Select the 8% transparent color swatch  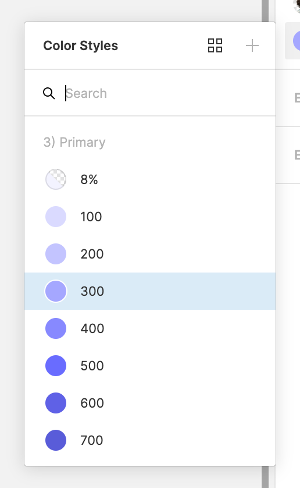tap(56, 179)
